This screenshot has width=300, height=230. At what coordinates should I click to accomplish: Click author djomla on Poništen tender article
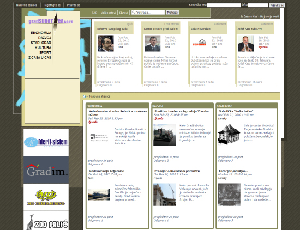click(158, 118)
